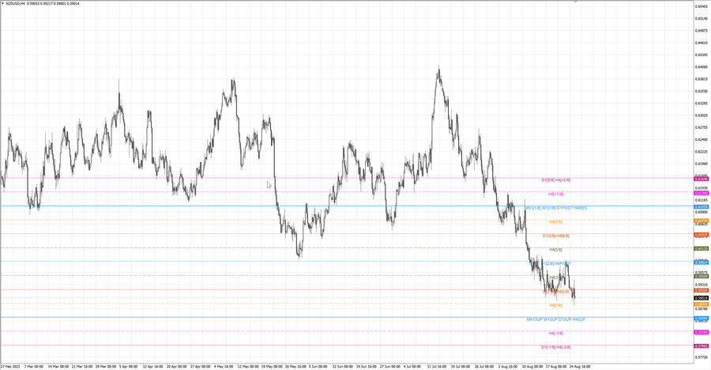
Task: Click the magenta 0.61646 price tag on the axis
Action: pyautogui.click(x=701, y=179)
